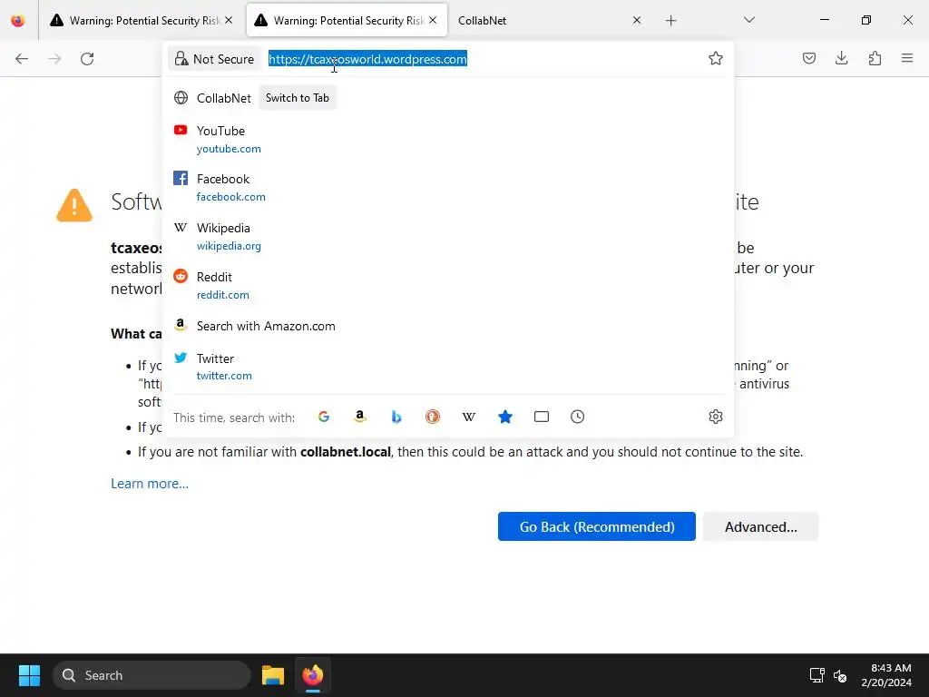Reload the current page
The width and height of the screenshot is (929, 697).
tap(87, 59)
